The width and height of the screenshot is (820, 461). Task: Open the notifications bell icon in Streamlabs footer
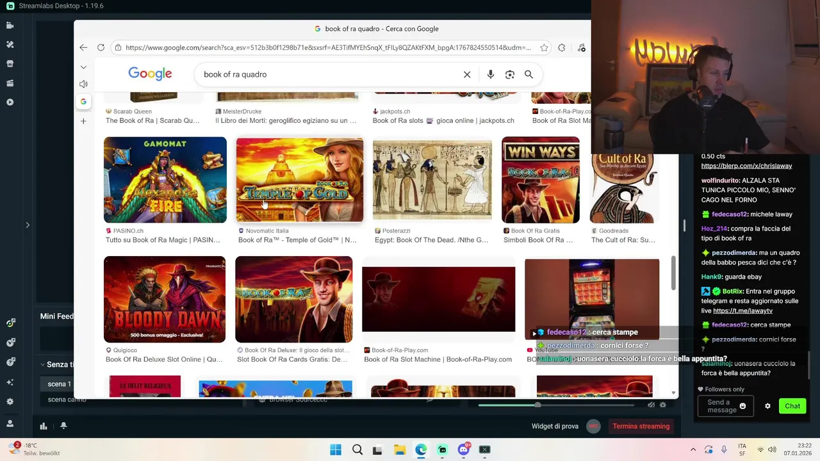[x=63, y=426]
